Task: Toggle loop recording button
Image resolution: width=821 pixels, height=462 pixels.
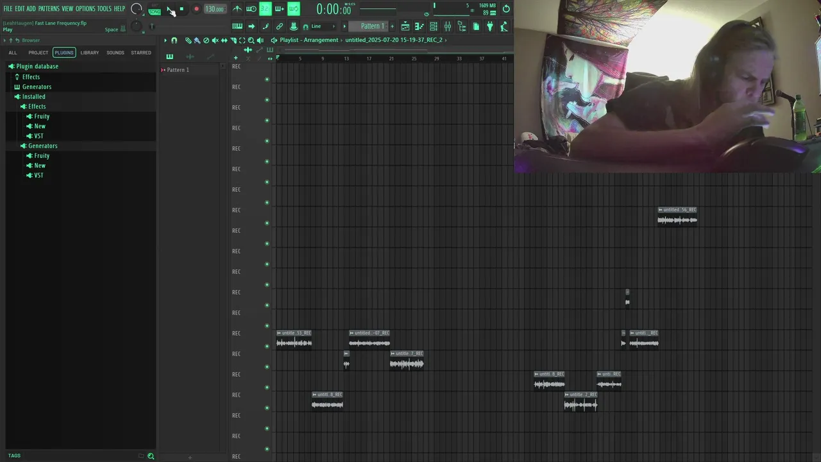Action: click(293, 9)
